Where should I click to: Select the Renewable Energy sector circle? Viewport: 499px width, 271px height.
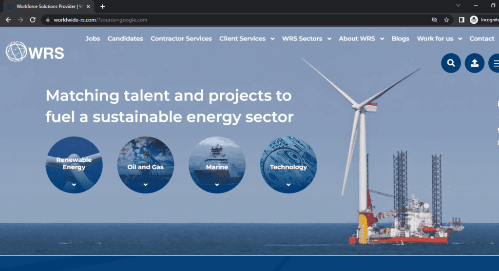click(74, 165)
